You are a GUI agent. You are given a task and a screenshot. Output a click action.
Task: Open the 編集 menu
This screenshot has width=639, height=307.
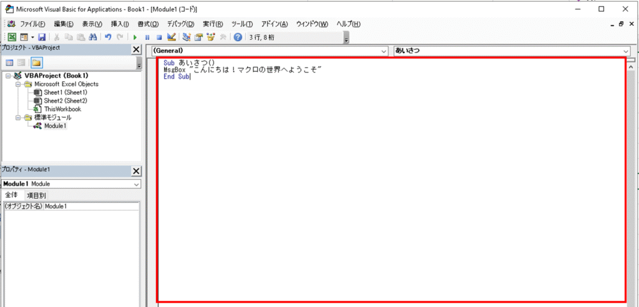click(64, 24)
